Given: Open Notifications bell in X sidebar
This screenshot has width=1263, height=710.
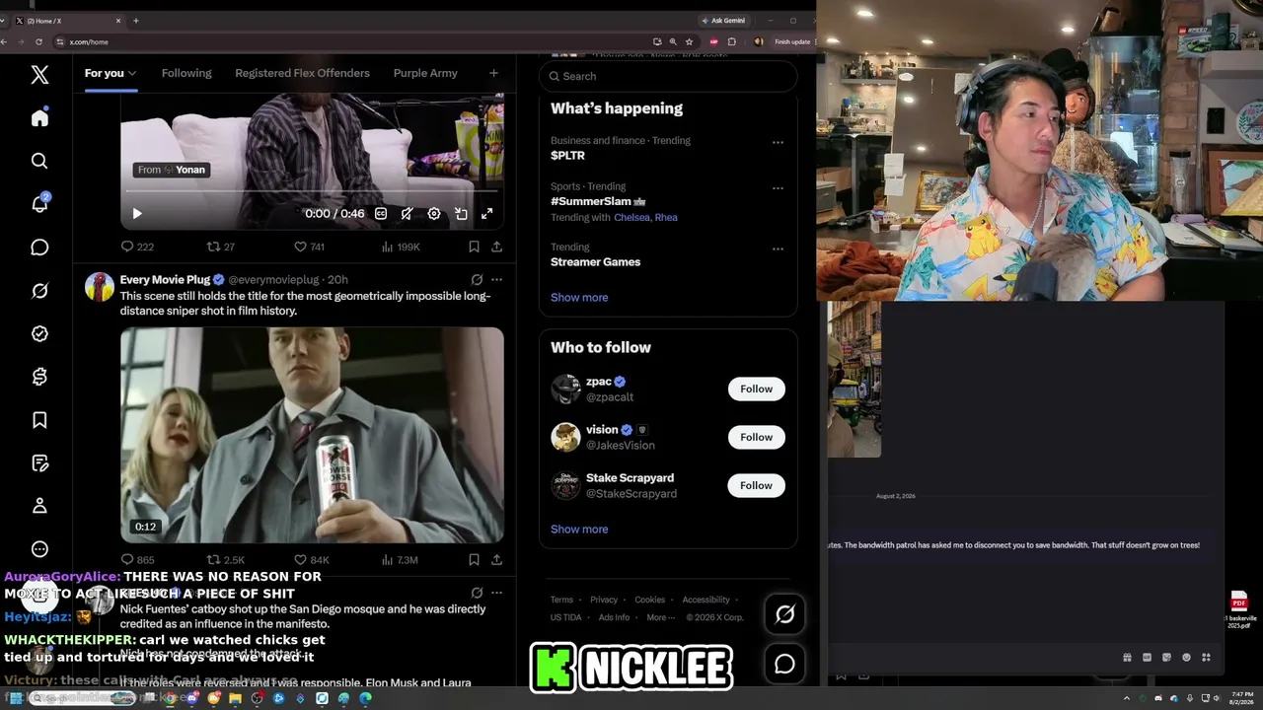Looking at the screenshot, I should click(x=39, y=203).
